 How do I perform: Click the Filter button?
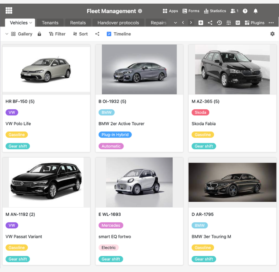[x=57, y=34]
